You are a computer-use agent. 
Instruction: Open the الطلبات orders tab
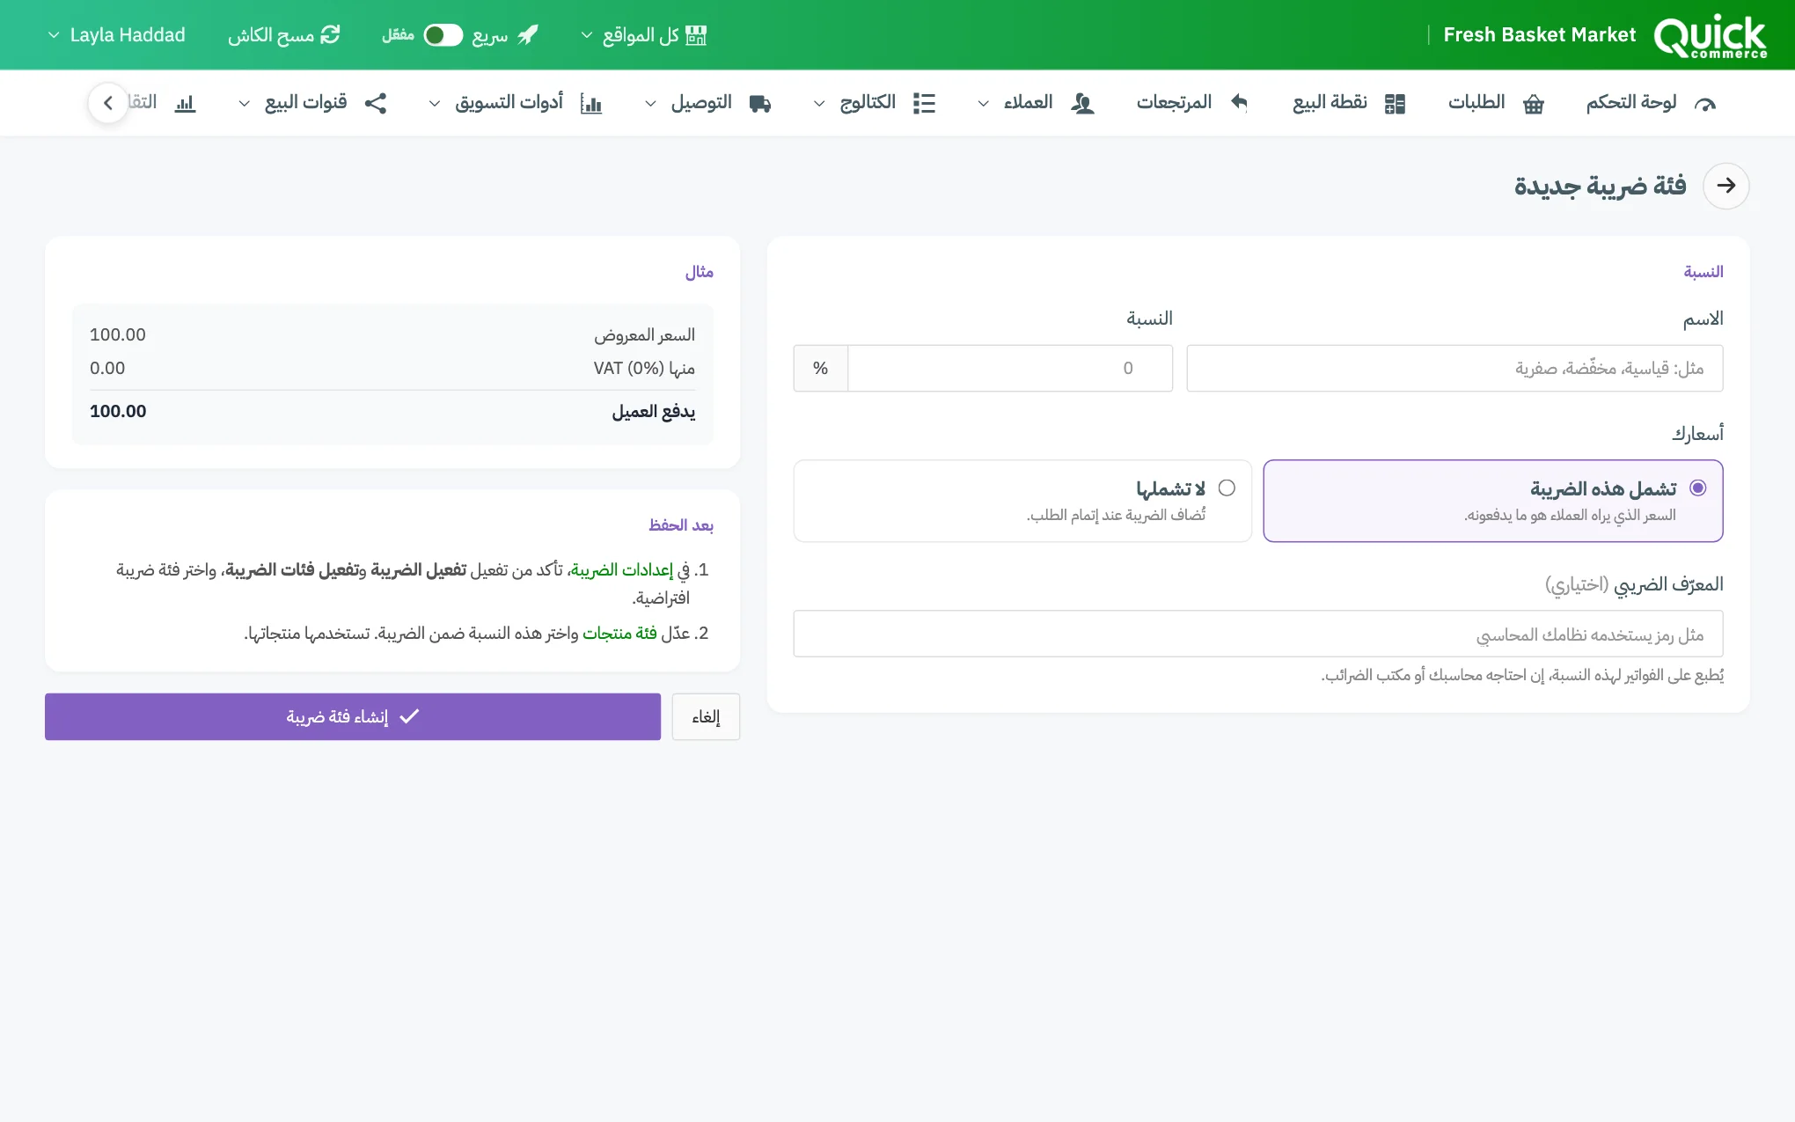pyautogui.click(x=1496, y=103)
